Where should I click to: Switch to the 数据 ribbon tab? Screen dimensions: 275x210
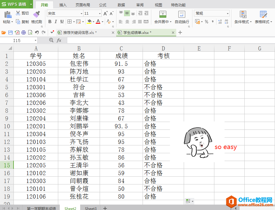point(121,5)
